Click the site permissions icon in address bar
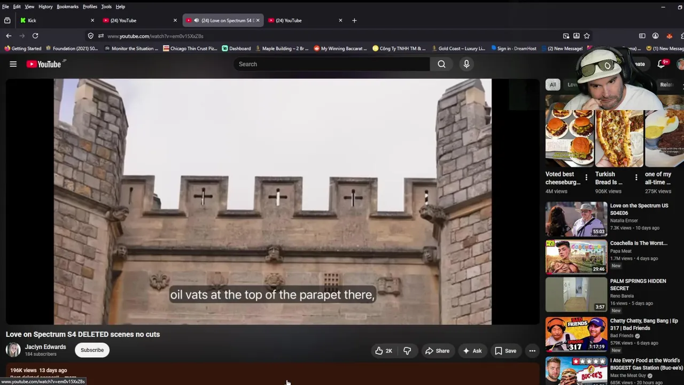Image resolution: width=684 pixels, height=385 pixels. [x=100, y=36]
